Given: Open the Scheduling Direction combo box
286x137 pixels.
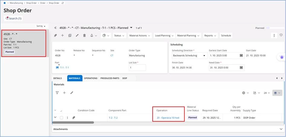Looking at the screenshot, I should click(189, 56).
